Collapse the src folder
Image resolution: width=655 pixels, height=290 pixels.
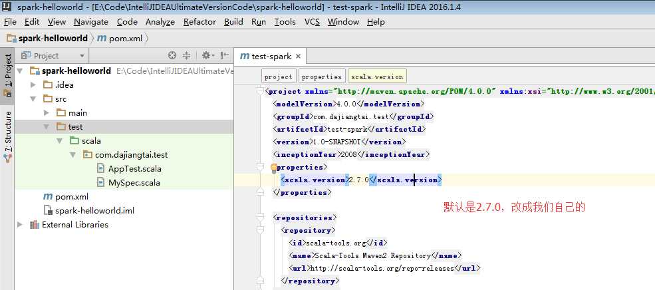click(33, 99)
